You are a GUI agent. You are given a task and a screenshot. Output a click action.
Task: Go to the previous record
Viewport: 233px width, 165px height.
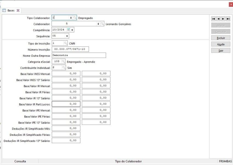(218, 19)
